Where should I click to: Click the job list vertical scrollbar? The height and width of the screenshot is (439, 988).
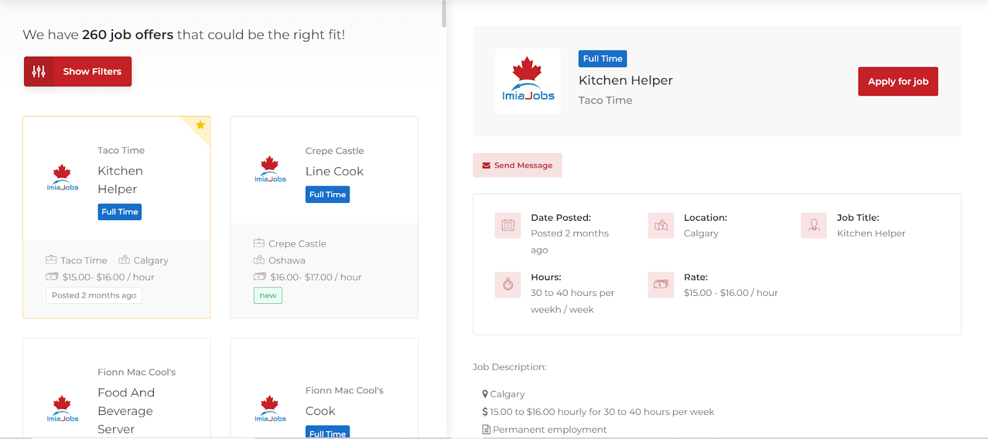pyautogui.click(x=444, y=14)
